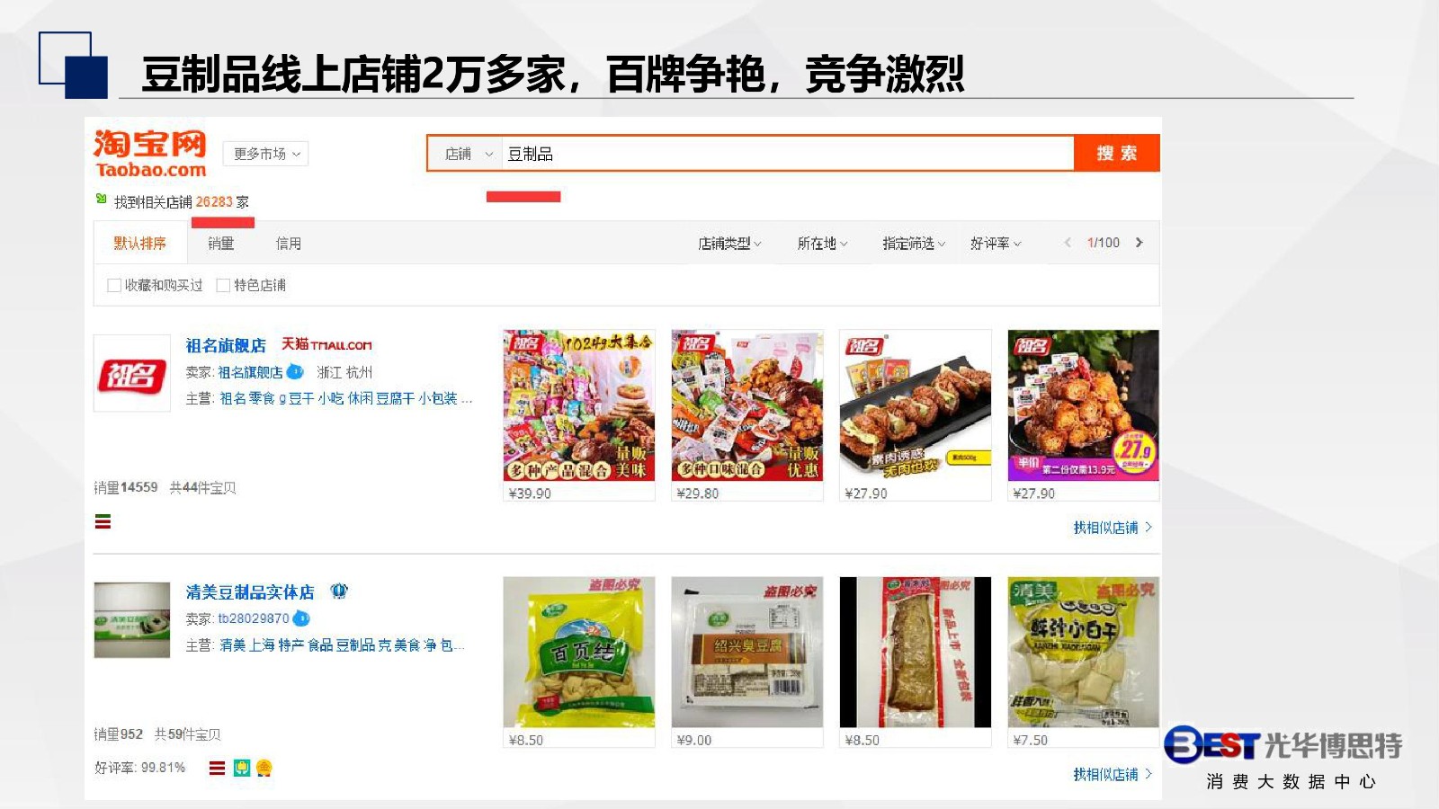Screen dimensions: 1439x809
Task: Open the 祖名 main products description link
Action: pos(345,398)
